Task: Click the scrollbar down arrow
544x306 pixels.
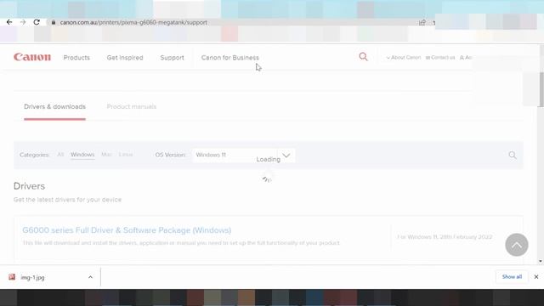Action: [x=541, y=261]
